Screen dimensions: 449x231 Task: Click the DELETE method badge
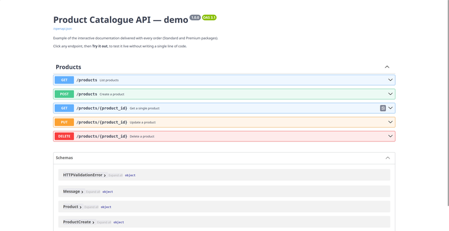click(x=64, y=136)
